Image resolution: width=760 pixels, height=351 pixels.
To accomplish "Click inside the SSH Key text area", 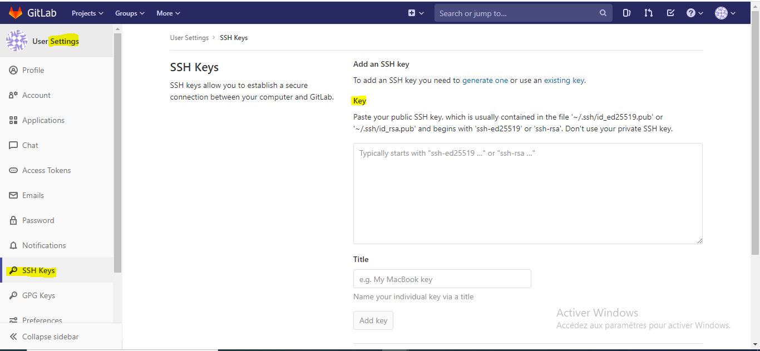I will click(x=527, y=193).
